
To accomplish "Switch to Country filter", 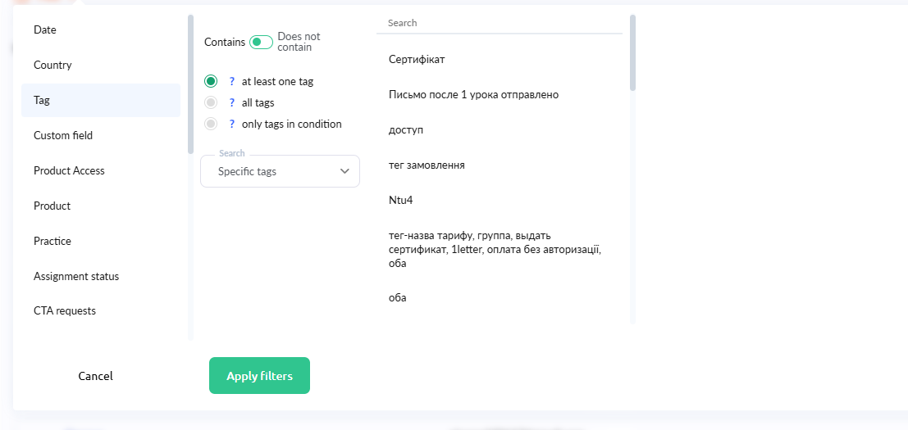I will 52,65.
